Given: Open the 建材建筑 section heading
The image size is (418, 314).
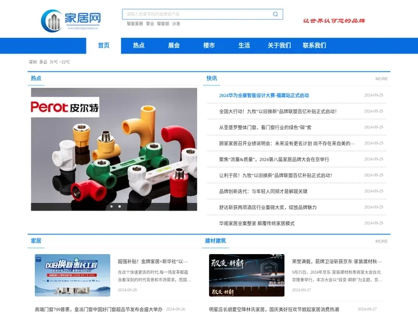Looking at the screenshot, I should [215, 241].
